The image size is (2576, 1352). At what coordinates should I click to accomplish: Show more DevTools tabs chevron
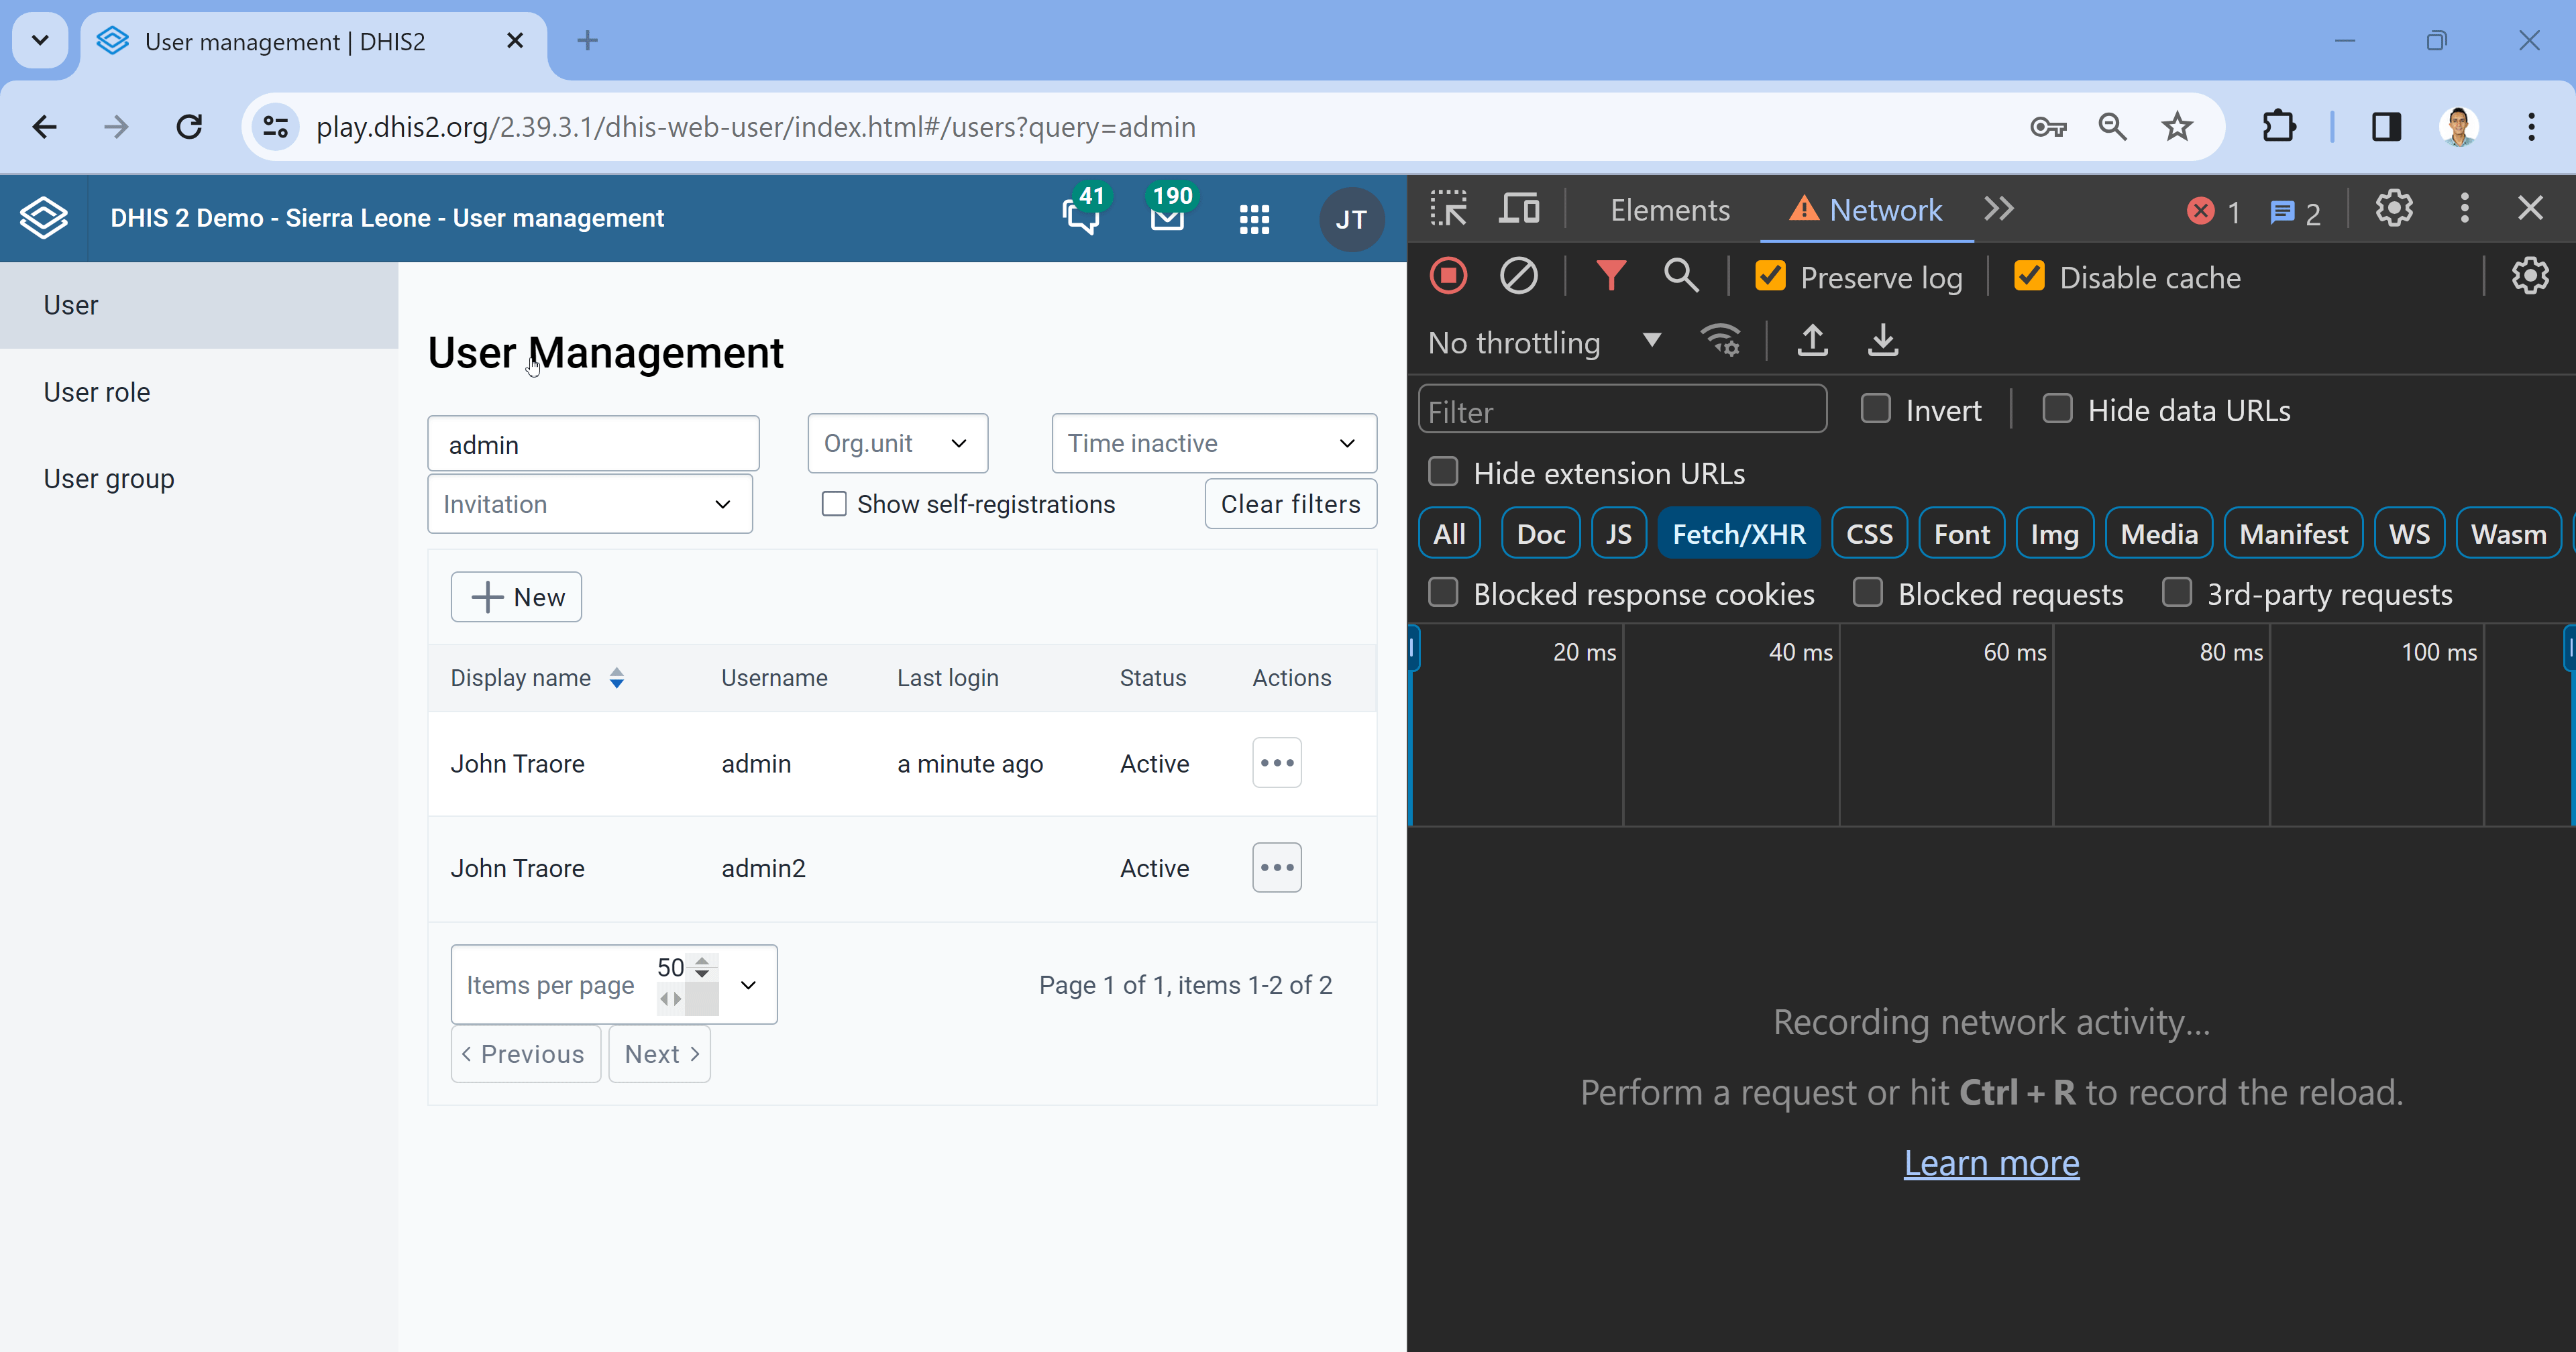1999,209
